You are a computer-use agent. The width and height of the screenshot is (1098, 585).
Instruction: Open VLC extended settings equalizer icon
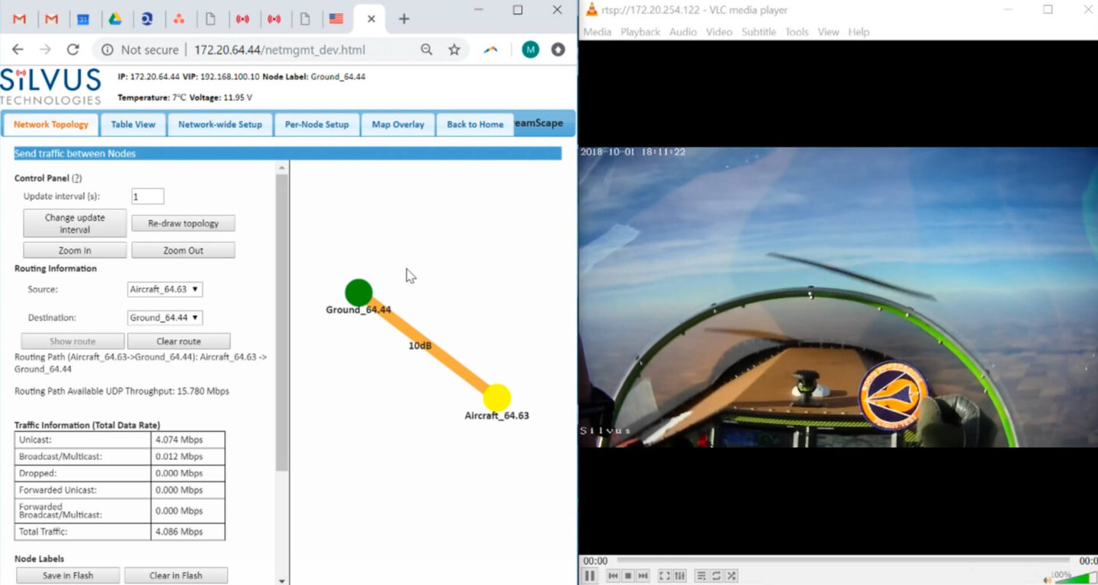coord(679,576)
